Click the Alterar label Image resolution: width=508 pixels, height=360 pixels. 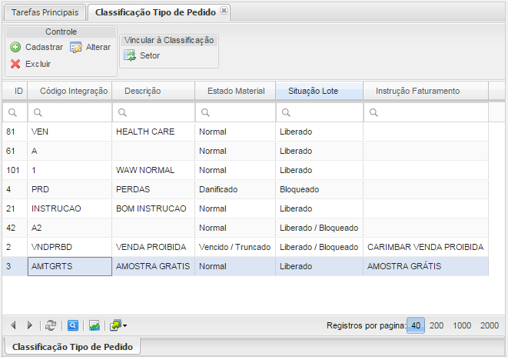(x=98, y=47)
